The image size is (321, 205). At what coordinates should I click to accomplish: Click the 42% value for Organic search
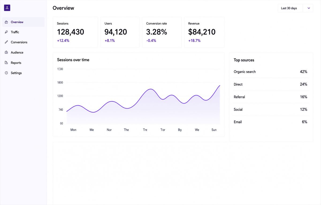click(x=304, y=72)
